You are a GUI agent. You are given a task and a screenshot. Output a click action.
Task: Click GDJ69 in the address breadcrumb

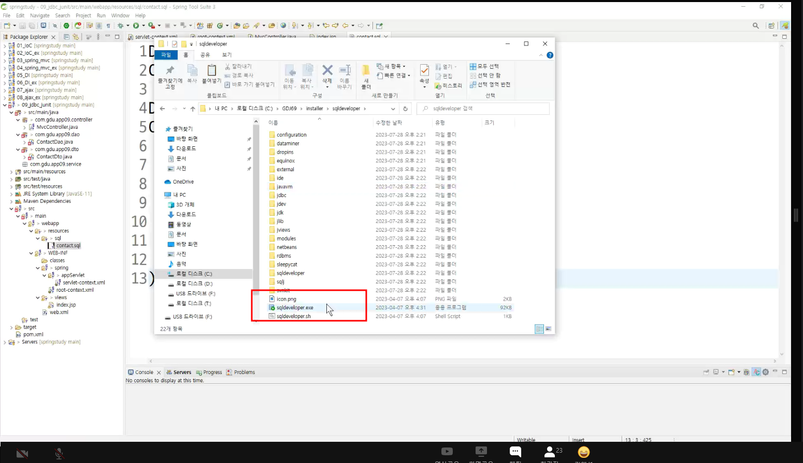pyautogui.click(x=289, y=109)
